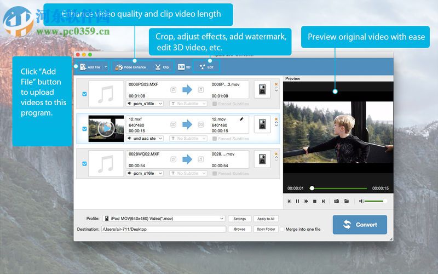
Task: Open No Subtitle dropdown for 0006PG03.MXF
Action: (188, 104)
